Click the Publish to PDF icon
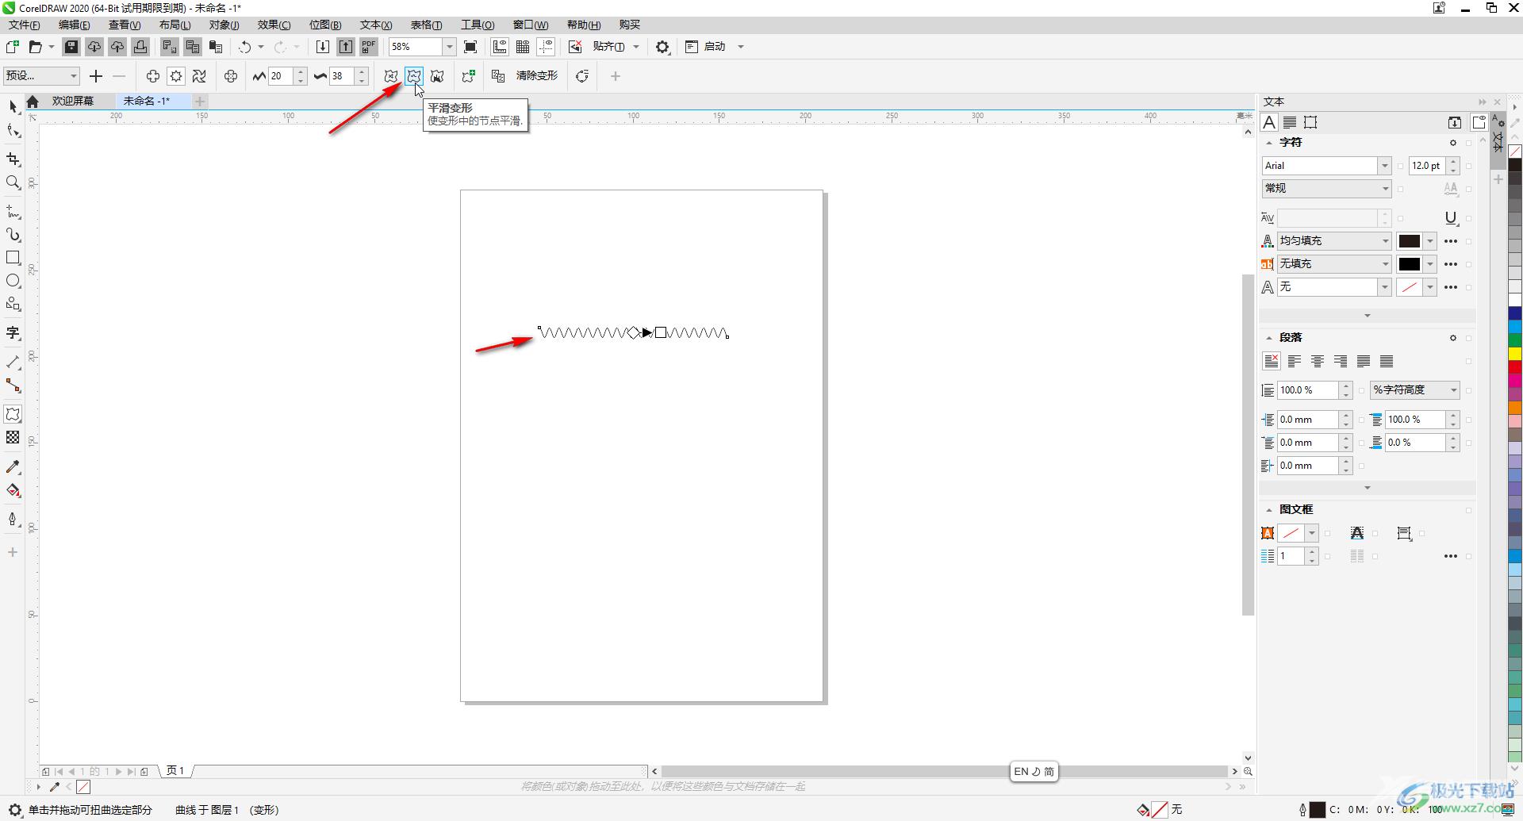 (369, 47)
